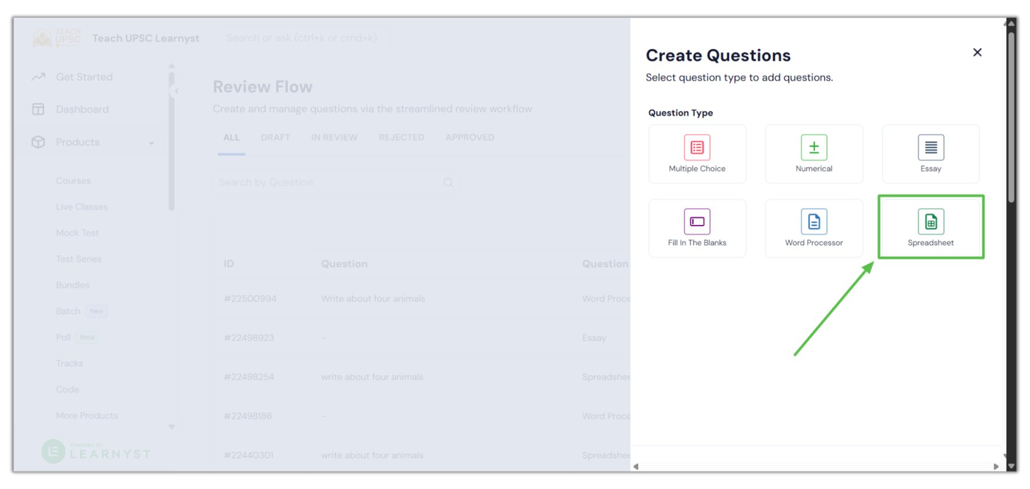Click the Teach UPSC logo
This screenshot has width=1030, height=489.
click(56, 38)
